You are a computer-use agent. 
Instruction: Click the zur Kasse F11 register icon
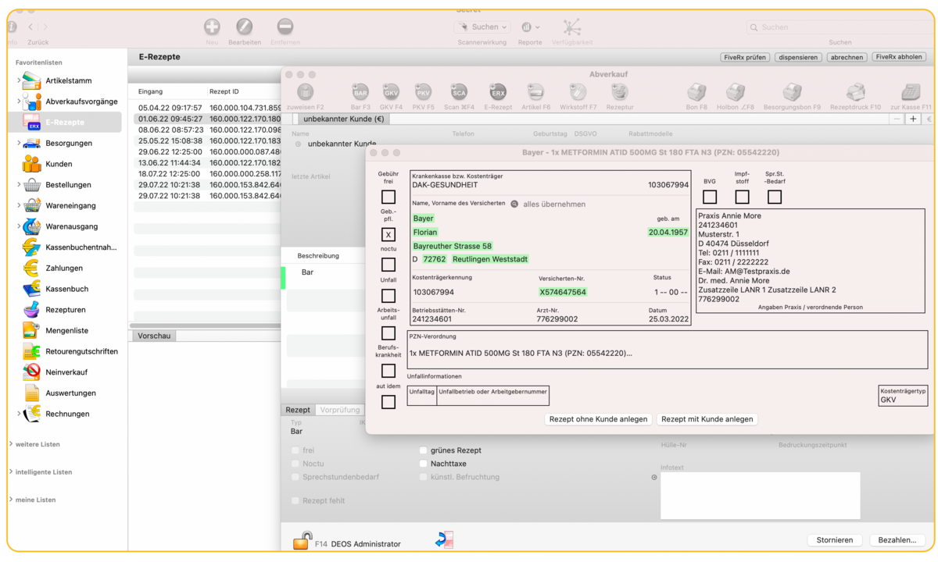[x=911, y=92]
